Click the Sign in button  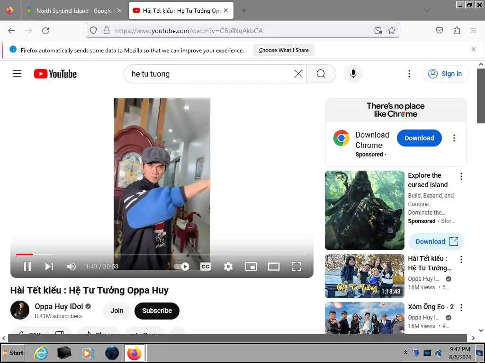coord(446,74)
